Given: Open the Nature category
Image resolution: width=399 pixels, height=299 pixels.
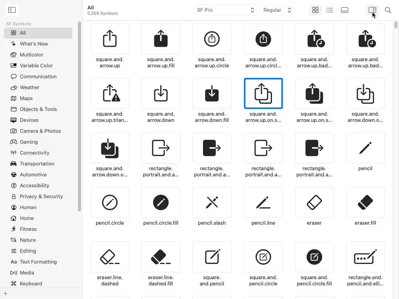Looking at the screenshot, I should pyautogui.click(x=38, y=240).
